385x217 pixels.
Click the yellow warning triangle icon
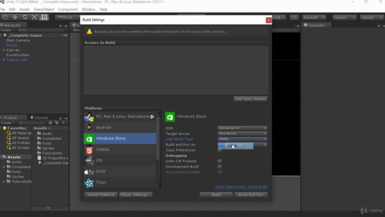tap(90, 31)
